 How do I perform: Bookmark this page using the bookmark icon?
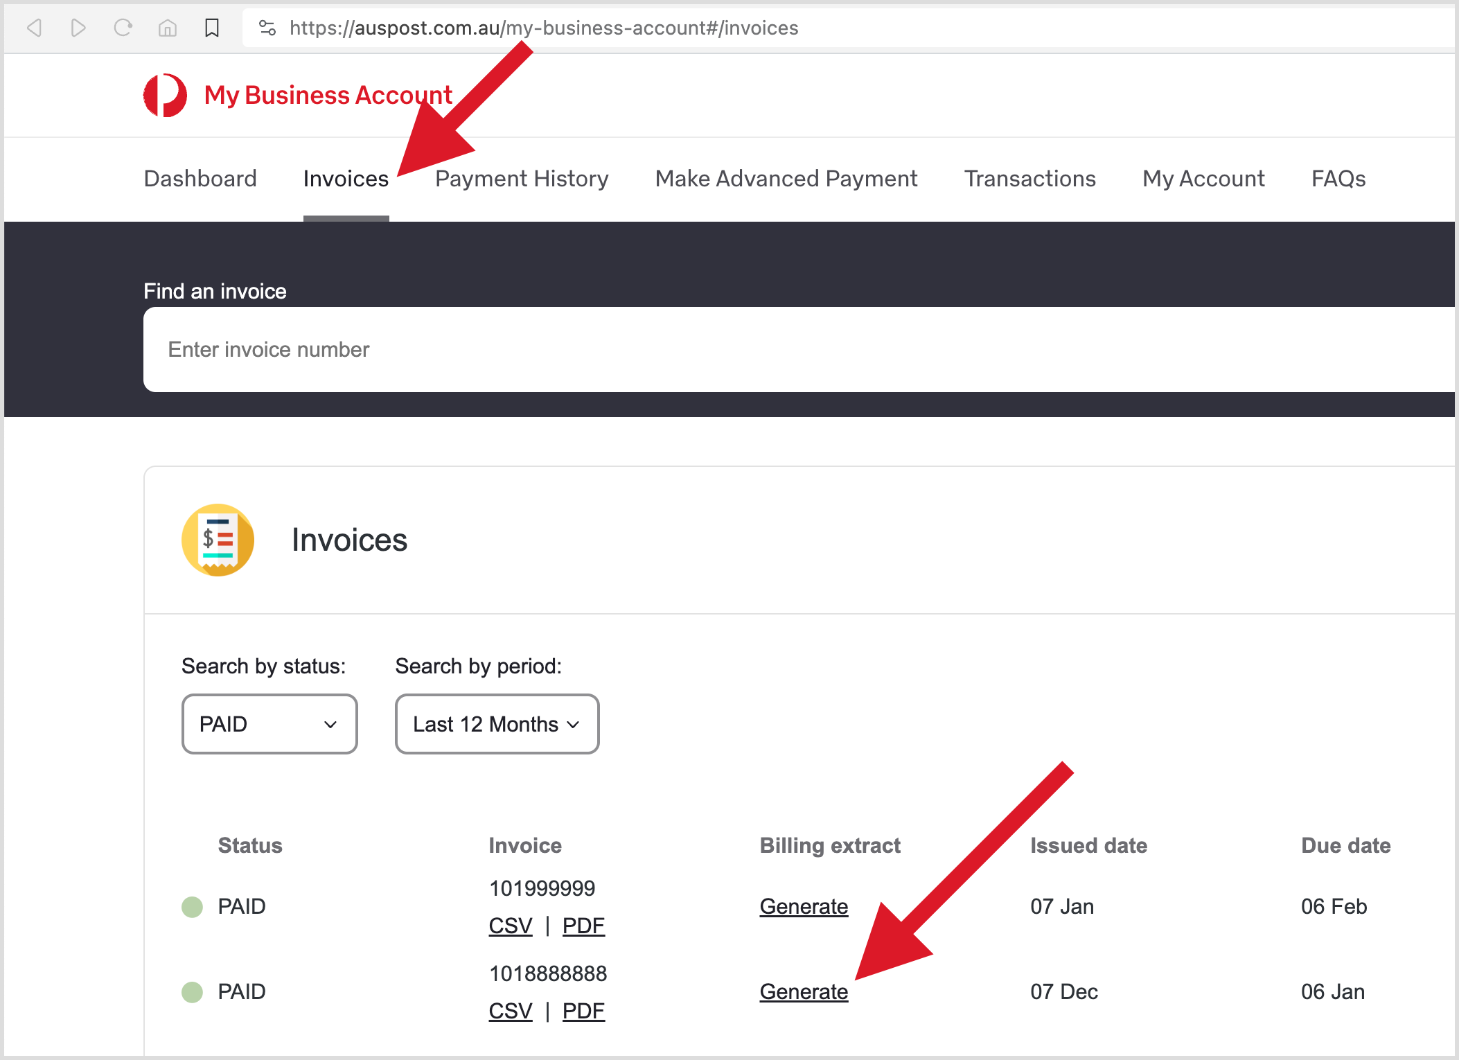tap(212, 28)
